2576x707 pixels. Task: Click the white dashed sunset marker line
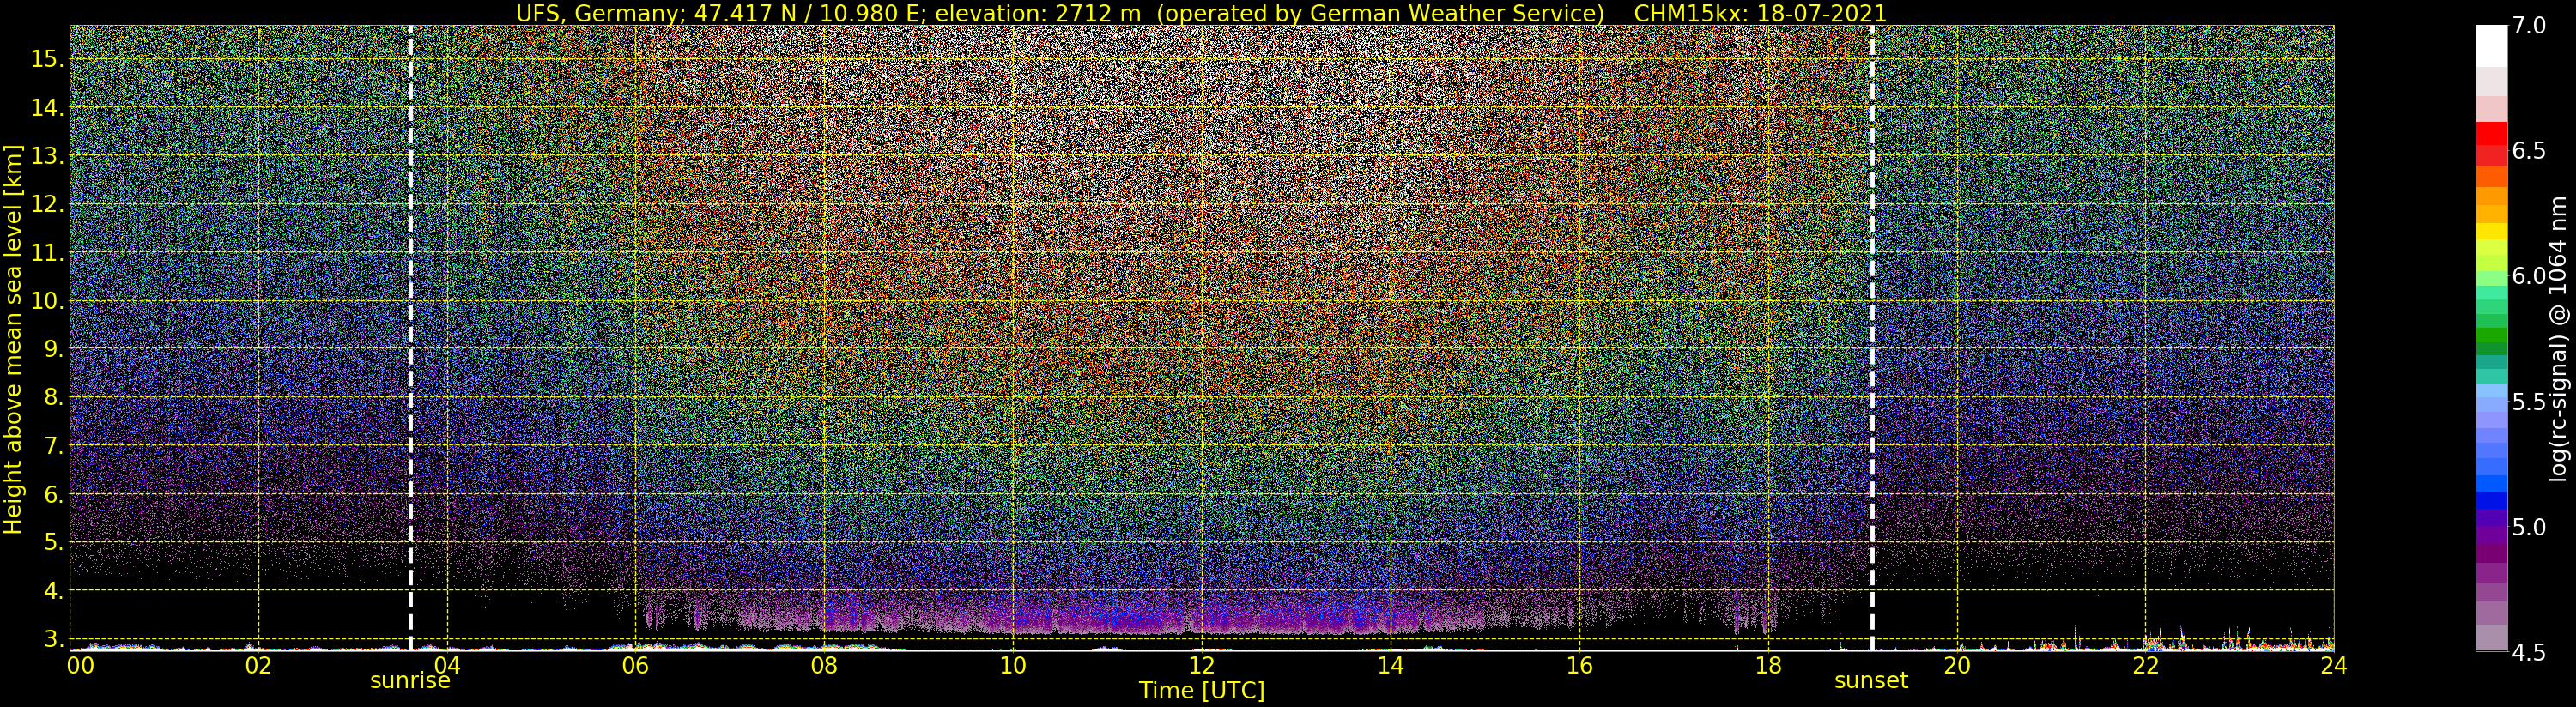1872,338
